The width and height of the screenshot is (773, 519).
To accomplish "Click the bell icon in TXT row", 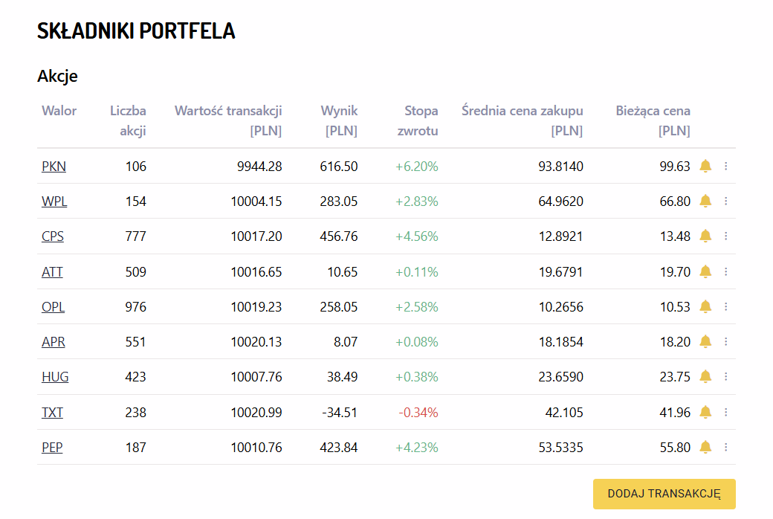I will tap(705, 412).
